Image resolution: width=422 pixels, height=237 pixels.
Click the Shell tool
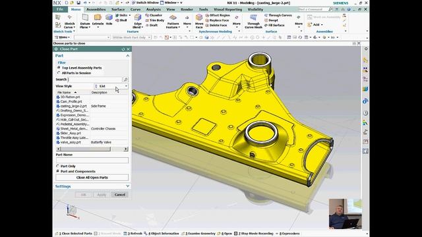(121, 20)
